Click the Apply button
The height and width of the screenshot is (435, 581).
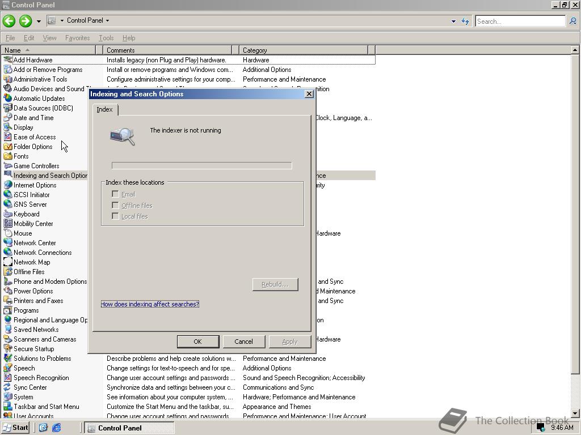[290, 342]
